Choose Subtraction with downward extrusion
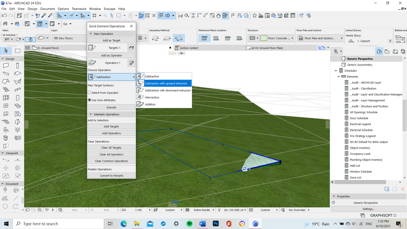This screenshot has width=407, height=229. pyautogui.click(x=167, y=90)
